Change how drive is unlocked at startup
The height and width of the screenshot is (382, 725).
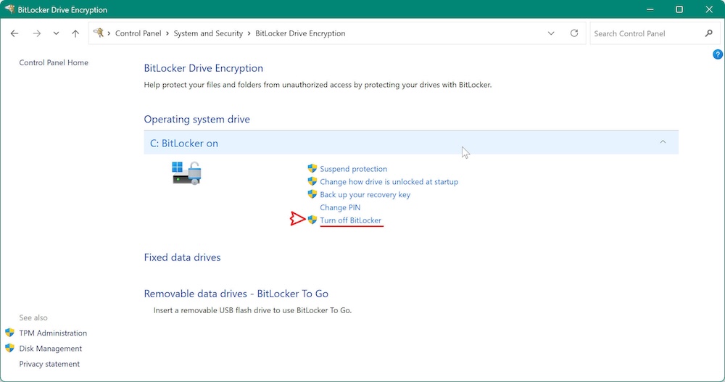389,182
